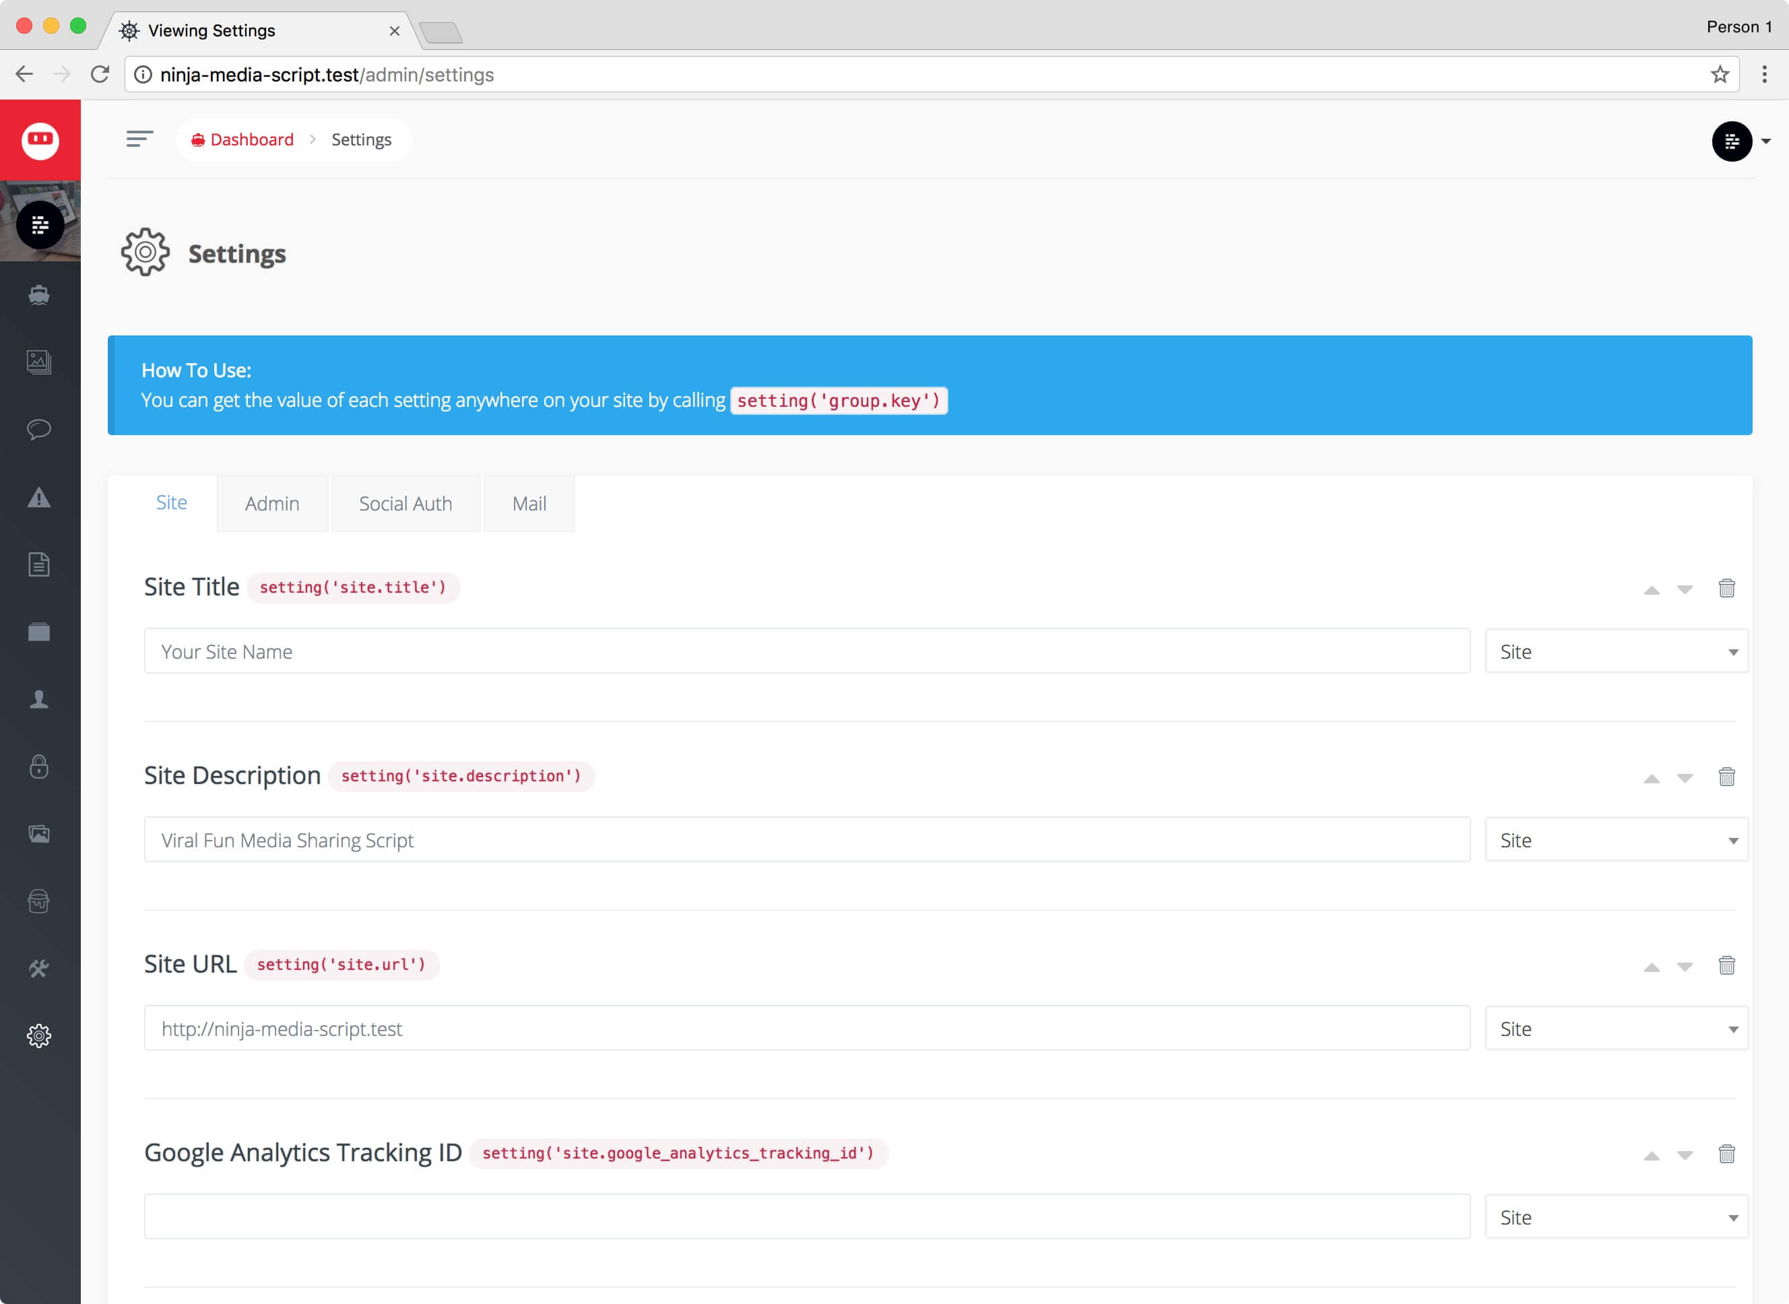The width and height of the screenshot is (1789, 1304).
Task: Move Site URL setting down
Action: coord(1684,967)
